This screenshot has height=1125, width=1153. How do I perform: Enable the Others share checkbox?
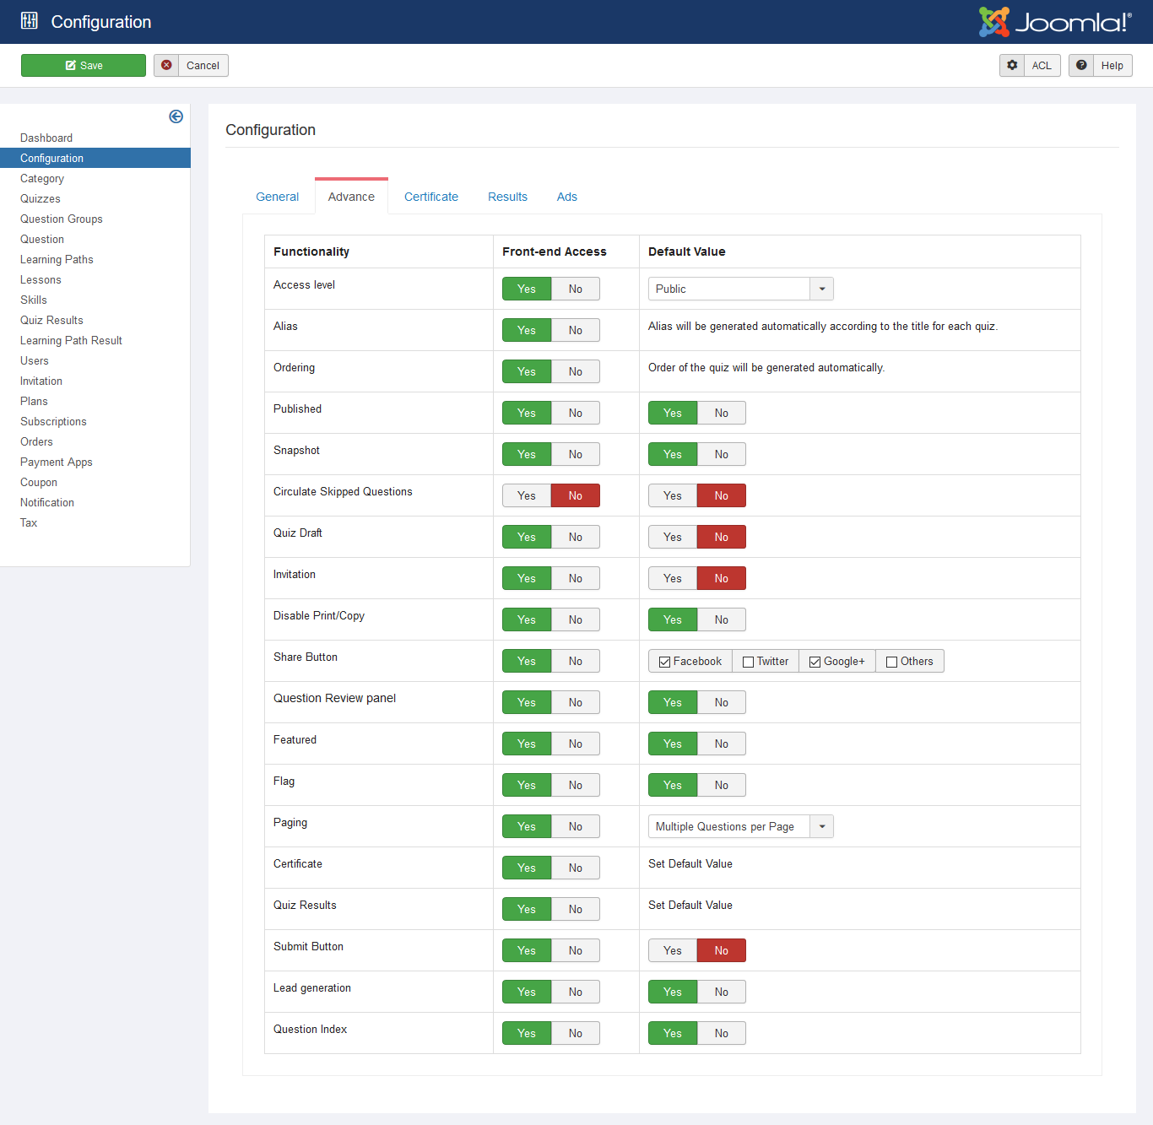891,662
